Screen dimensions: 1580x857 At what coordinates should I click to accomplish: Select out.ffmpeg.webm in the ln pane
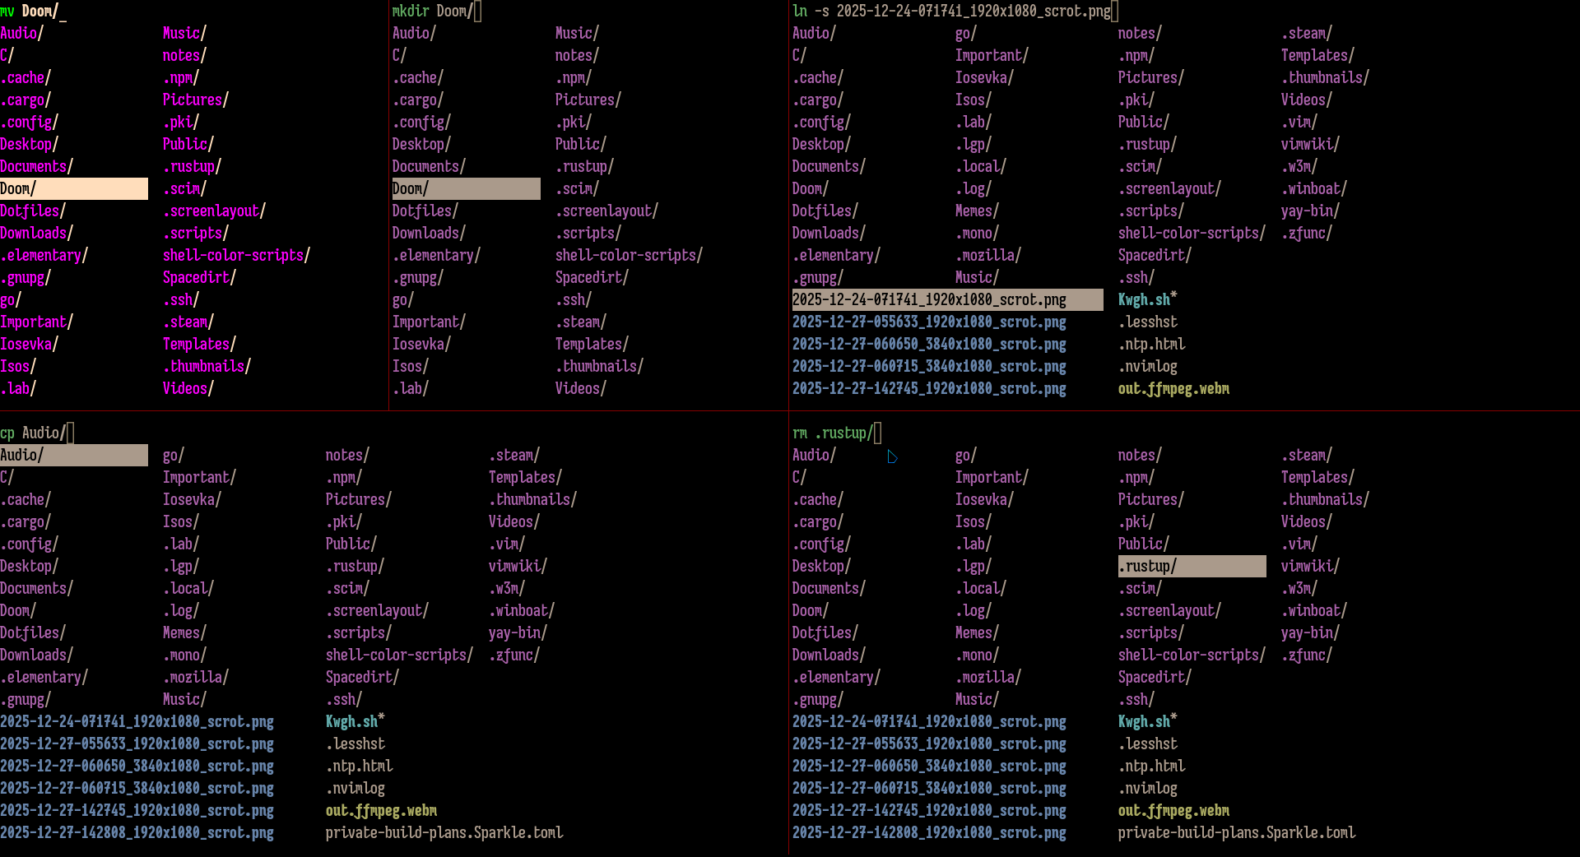click(x=1173, y=388)
